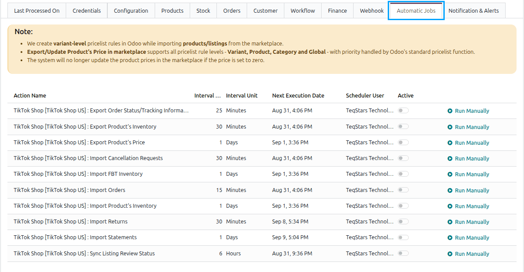Image resolution: width=524 pixels, height=272 pixels.
Task: Click interval value 25 for Export Order Status
Action: [219, 111]
